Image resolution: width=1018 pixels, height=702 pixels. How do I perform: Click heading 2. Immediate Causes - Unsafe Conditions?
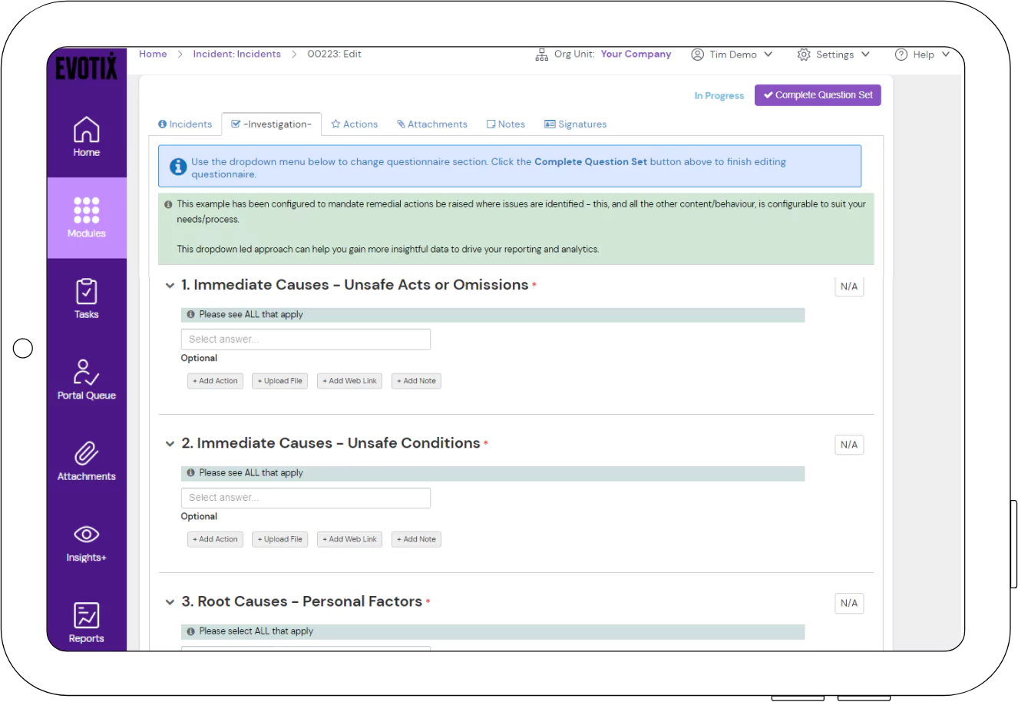point(331,443)
